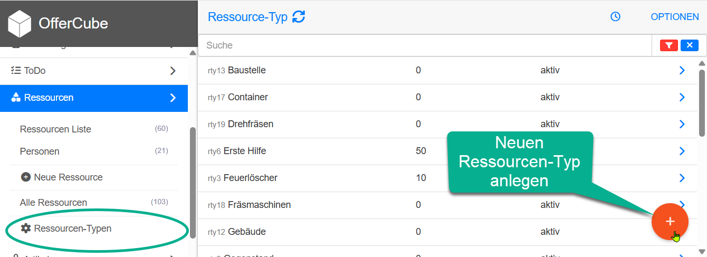Open the clock history icon
This screenshot has width=707, height=257.
tap(615, 17)
